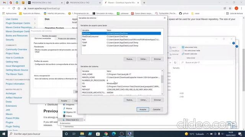Select the OneDriveConsumer user variable
Viewport: 245px width, 137px height.
coord(121,37)
